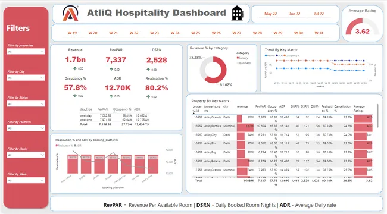Sort day_type table by Occupancy % header
Image resolution: width=387 pixels, height=214 pixels.
pos(122,109)
